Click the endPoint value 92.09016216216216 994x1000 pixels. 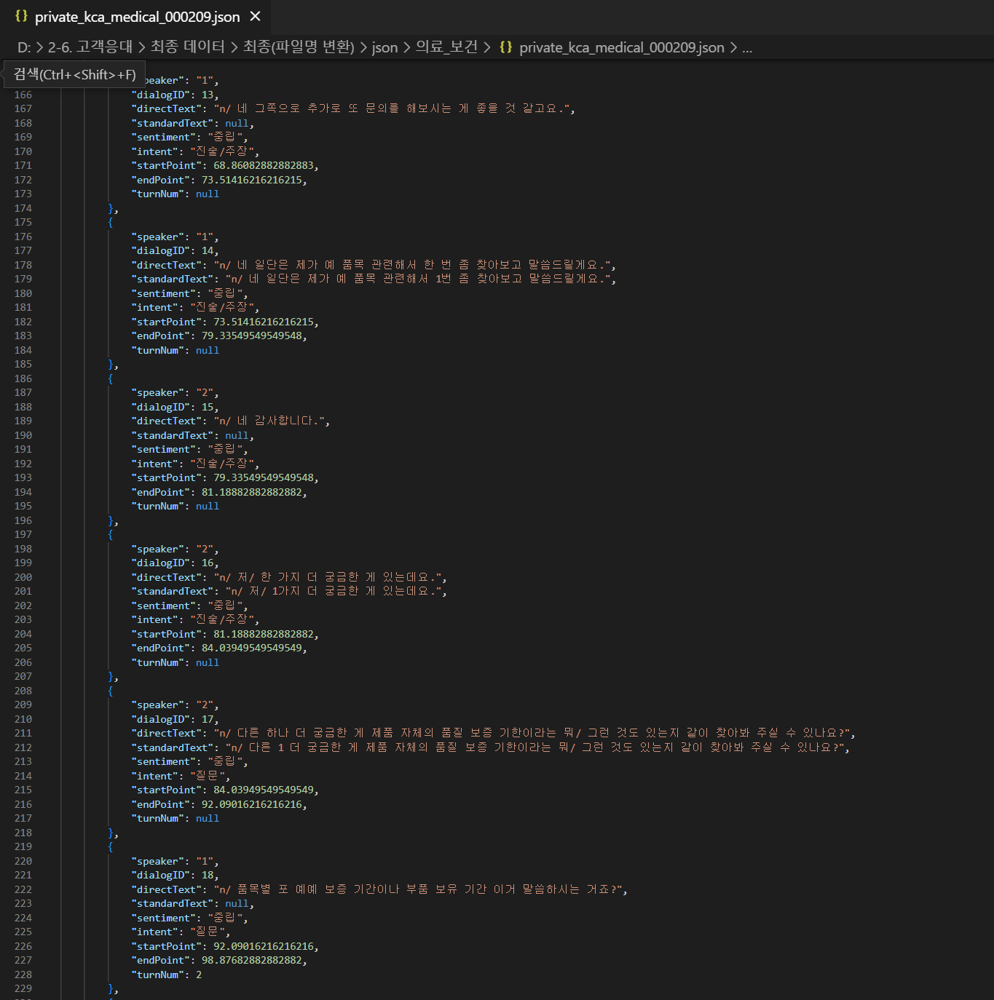coord(251,804)
